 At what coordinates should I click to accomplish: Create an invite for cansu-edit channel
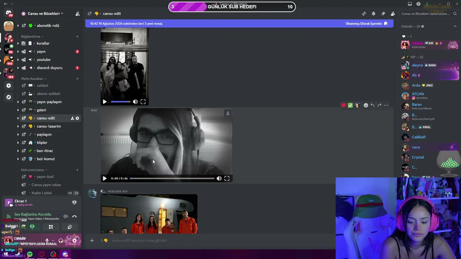(x=72, y=118)
